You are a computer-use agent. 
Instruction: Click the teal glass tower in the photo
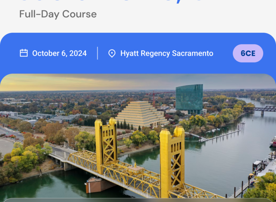click(189, 99)
